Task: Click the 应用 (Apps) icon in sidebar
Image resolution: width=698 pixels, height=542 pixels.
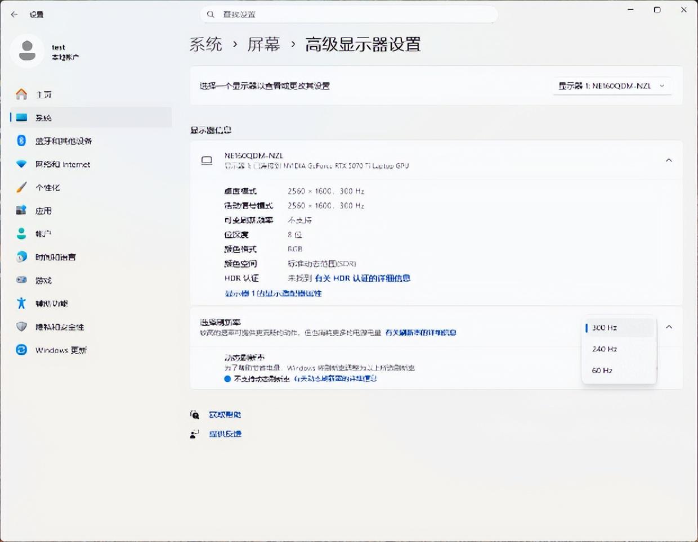Action: [21, 210]
